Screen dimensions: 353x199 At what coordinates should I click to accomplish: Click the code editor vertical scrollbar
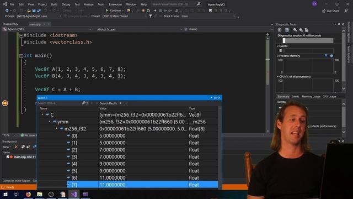pyautogui.click(x=268, y=85)
